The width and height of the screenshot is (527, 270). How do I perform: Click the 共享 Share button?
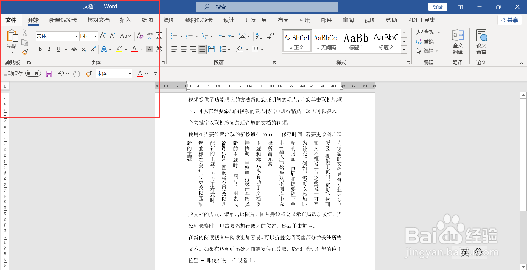click(x=509, y=20)
